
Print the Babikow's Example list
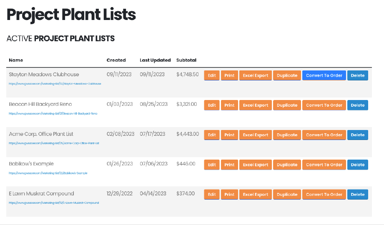(x=229, y=165)
